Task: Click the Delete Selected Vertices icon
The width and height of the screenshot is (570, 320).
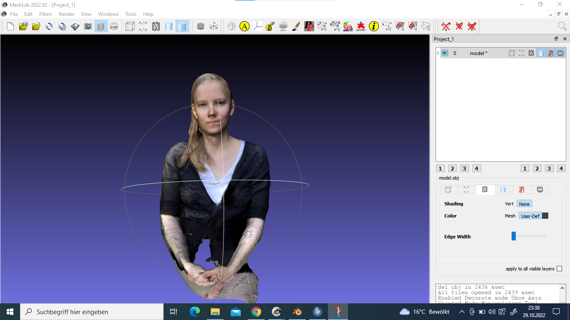Action: [446, 27]
